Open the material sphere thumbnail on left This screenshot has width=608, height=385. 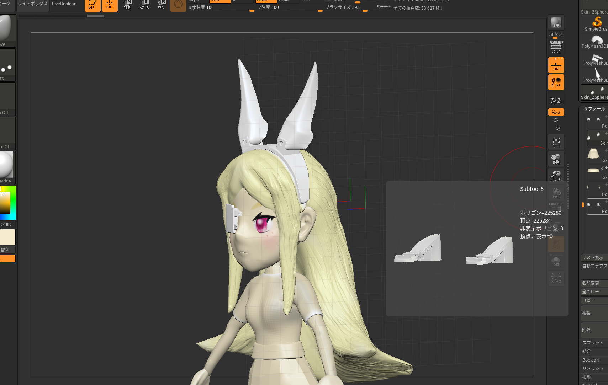[x=7, y=167]
